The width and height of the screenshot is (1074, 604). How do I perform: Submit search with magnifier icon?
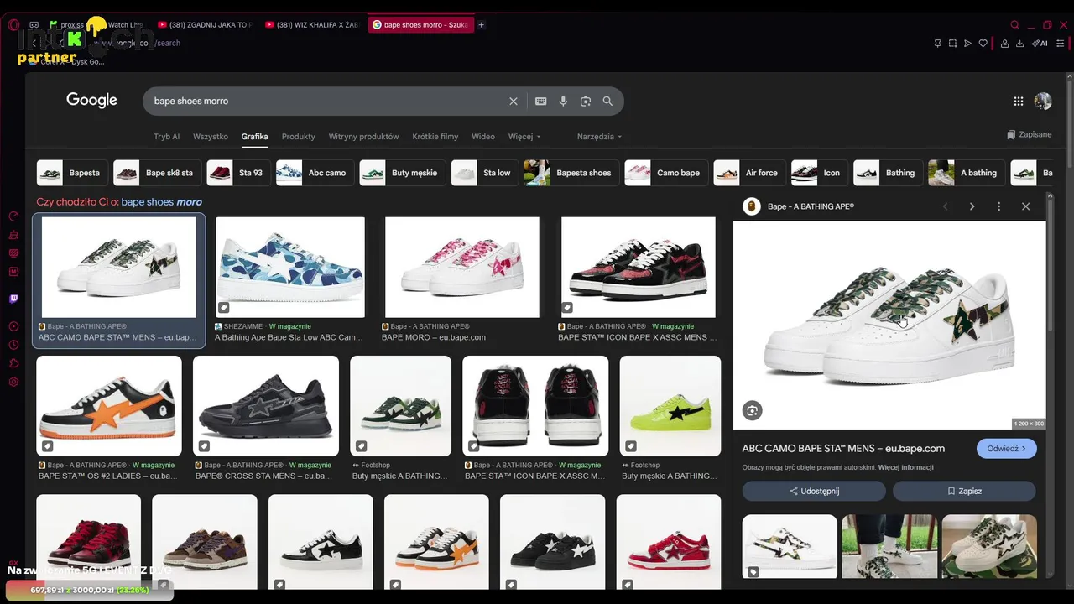pos(607,101)
